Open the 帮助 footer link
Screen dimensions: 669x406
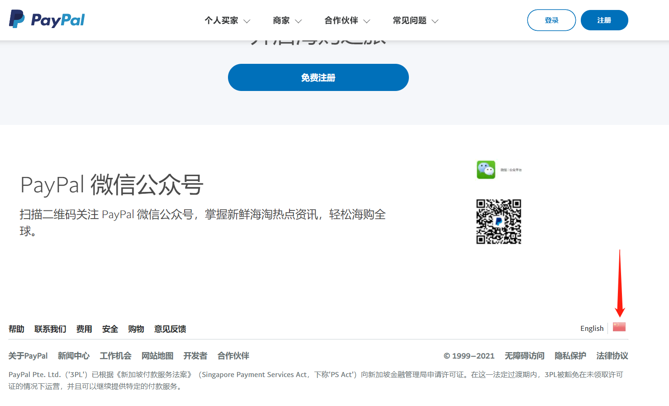click(16, 329)
